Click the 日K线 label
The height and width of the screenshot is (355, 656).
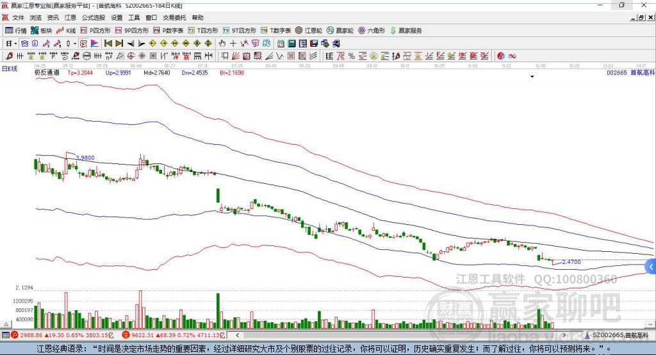tap(10, 69)
